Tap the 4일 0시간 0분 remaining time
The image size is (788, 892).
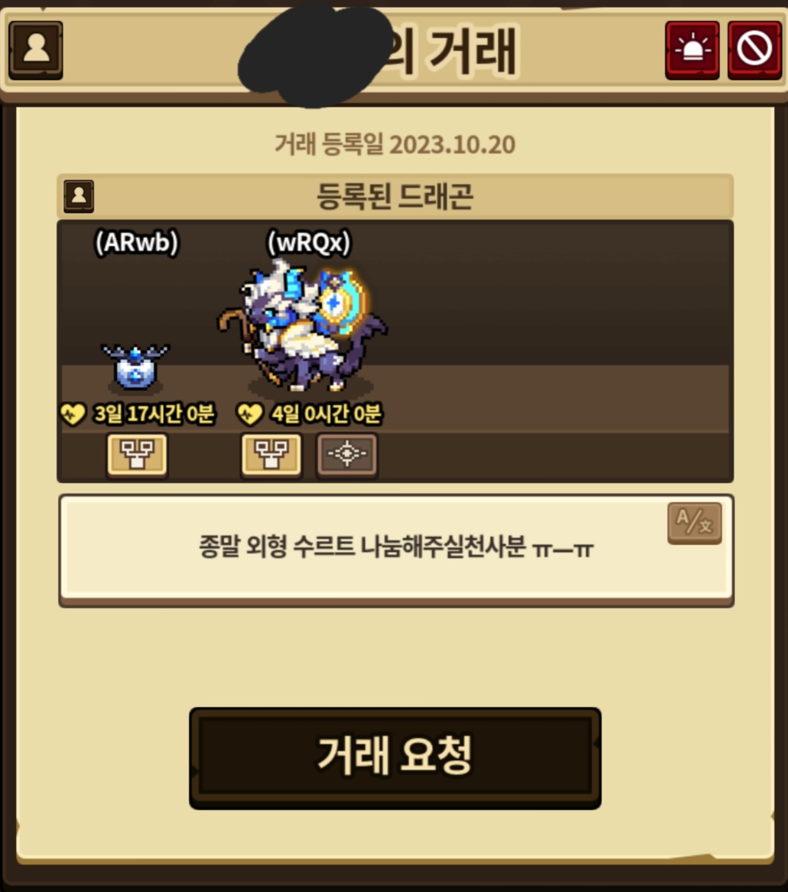click(x=327, y=414)
